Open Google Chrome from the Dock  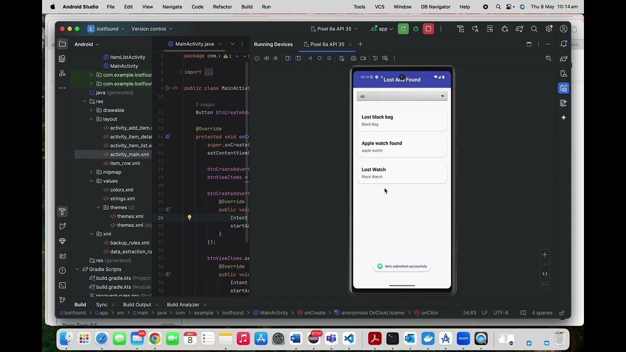[x=155, y=338]
